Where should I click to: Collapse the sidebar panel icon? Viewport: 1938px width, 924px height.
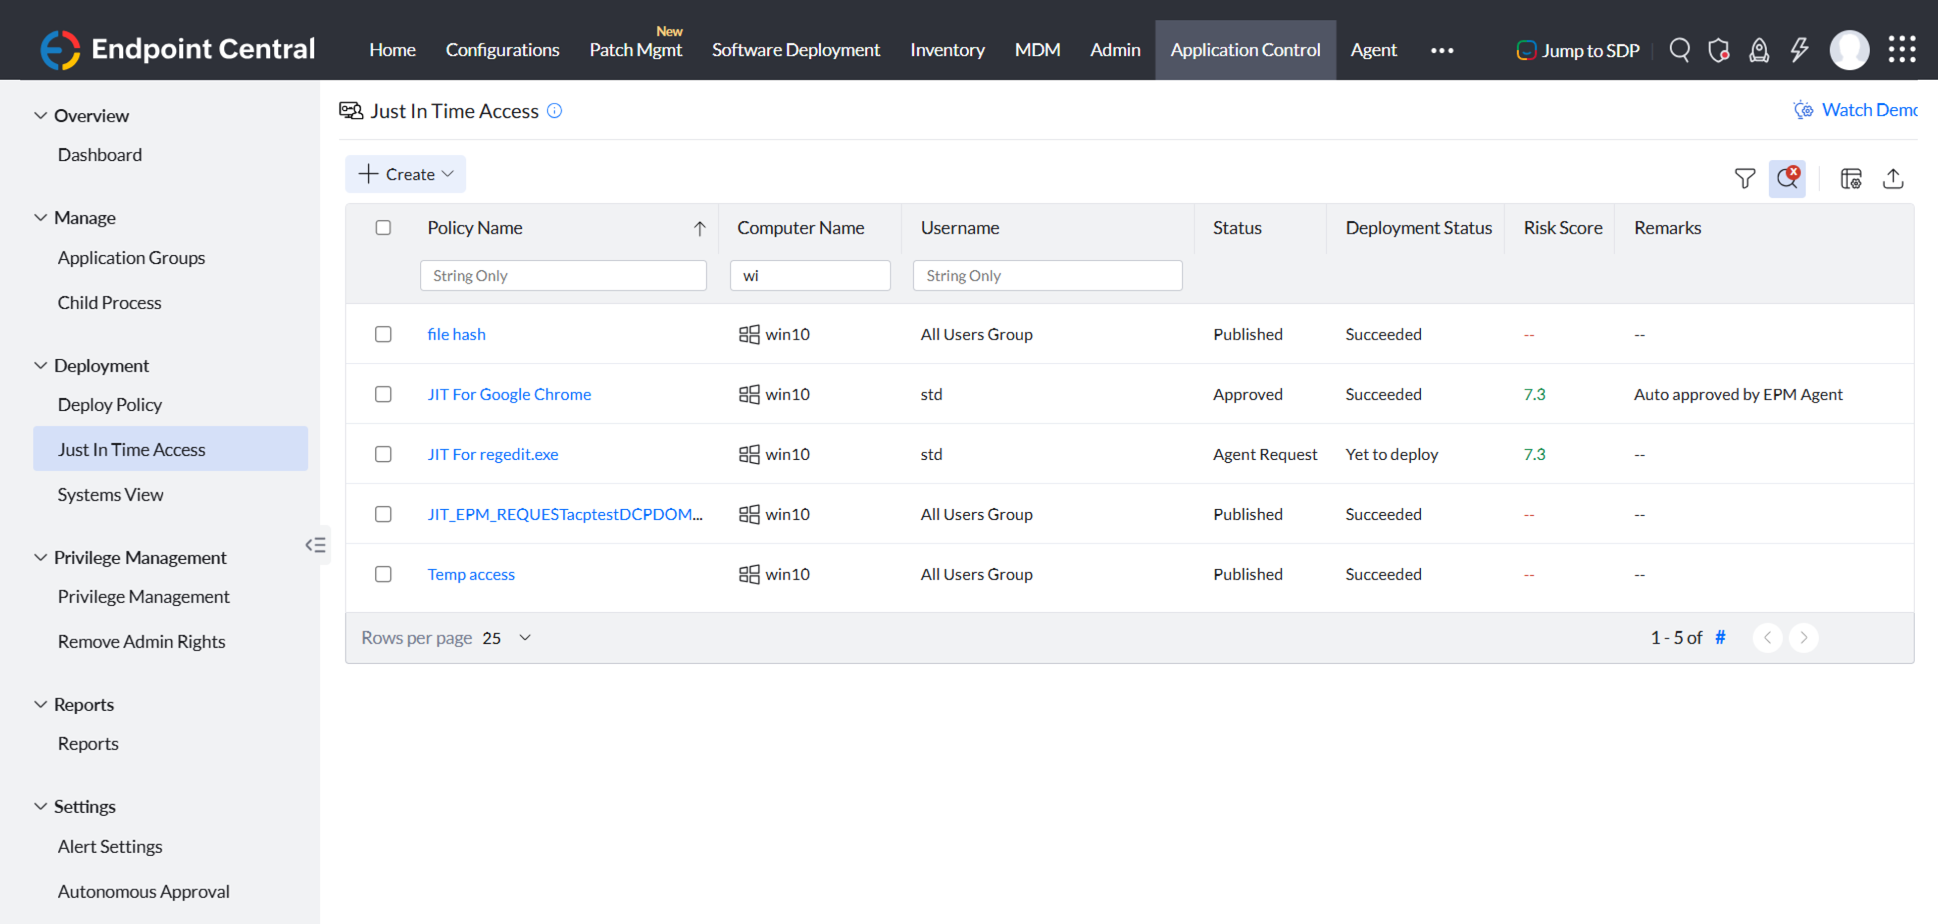[x=315, y=545]
